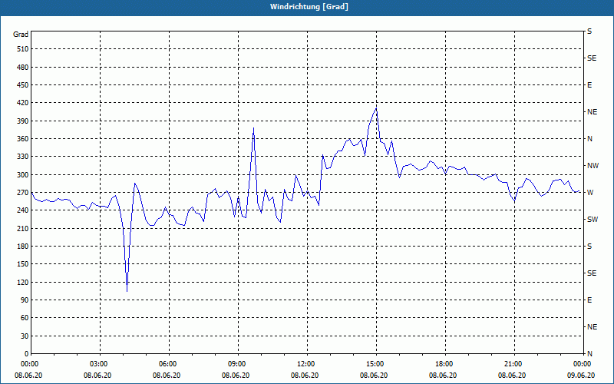Image resolution: width=614 pixels, height=384 pixels.
Task: Click the 09:00 time axis label
Action: point(238,364)
